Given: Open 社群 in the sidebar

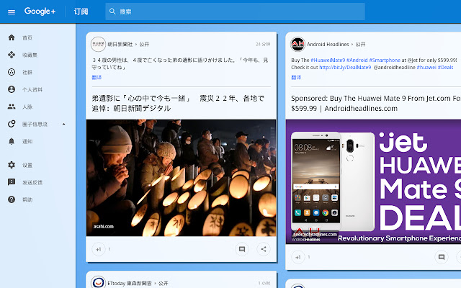Looking at the screenshot, I should coord(27,72).
